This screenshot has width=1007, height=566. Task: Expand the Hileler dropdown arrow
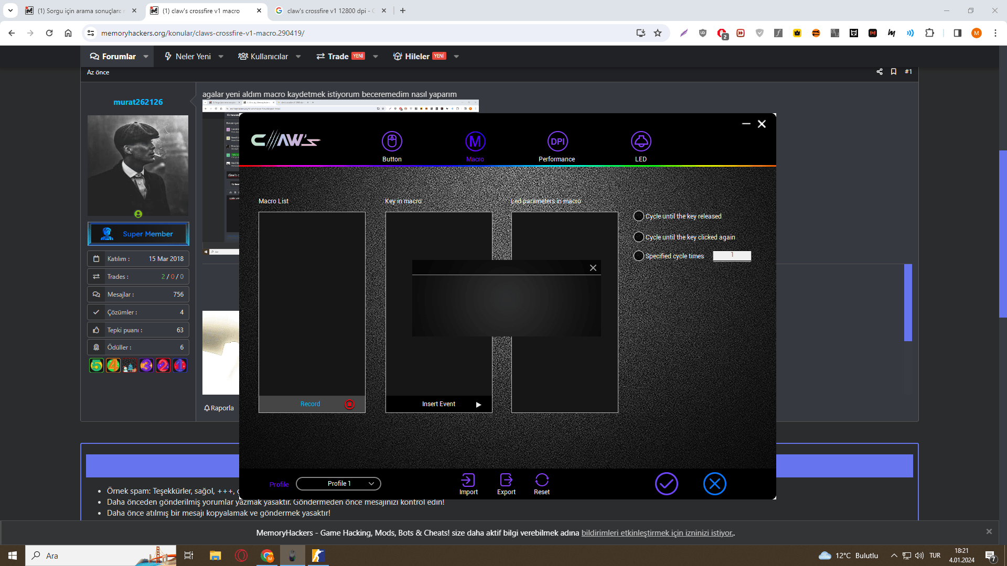[456, 57]
